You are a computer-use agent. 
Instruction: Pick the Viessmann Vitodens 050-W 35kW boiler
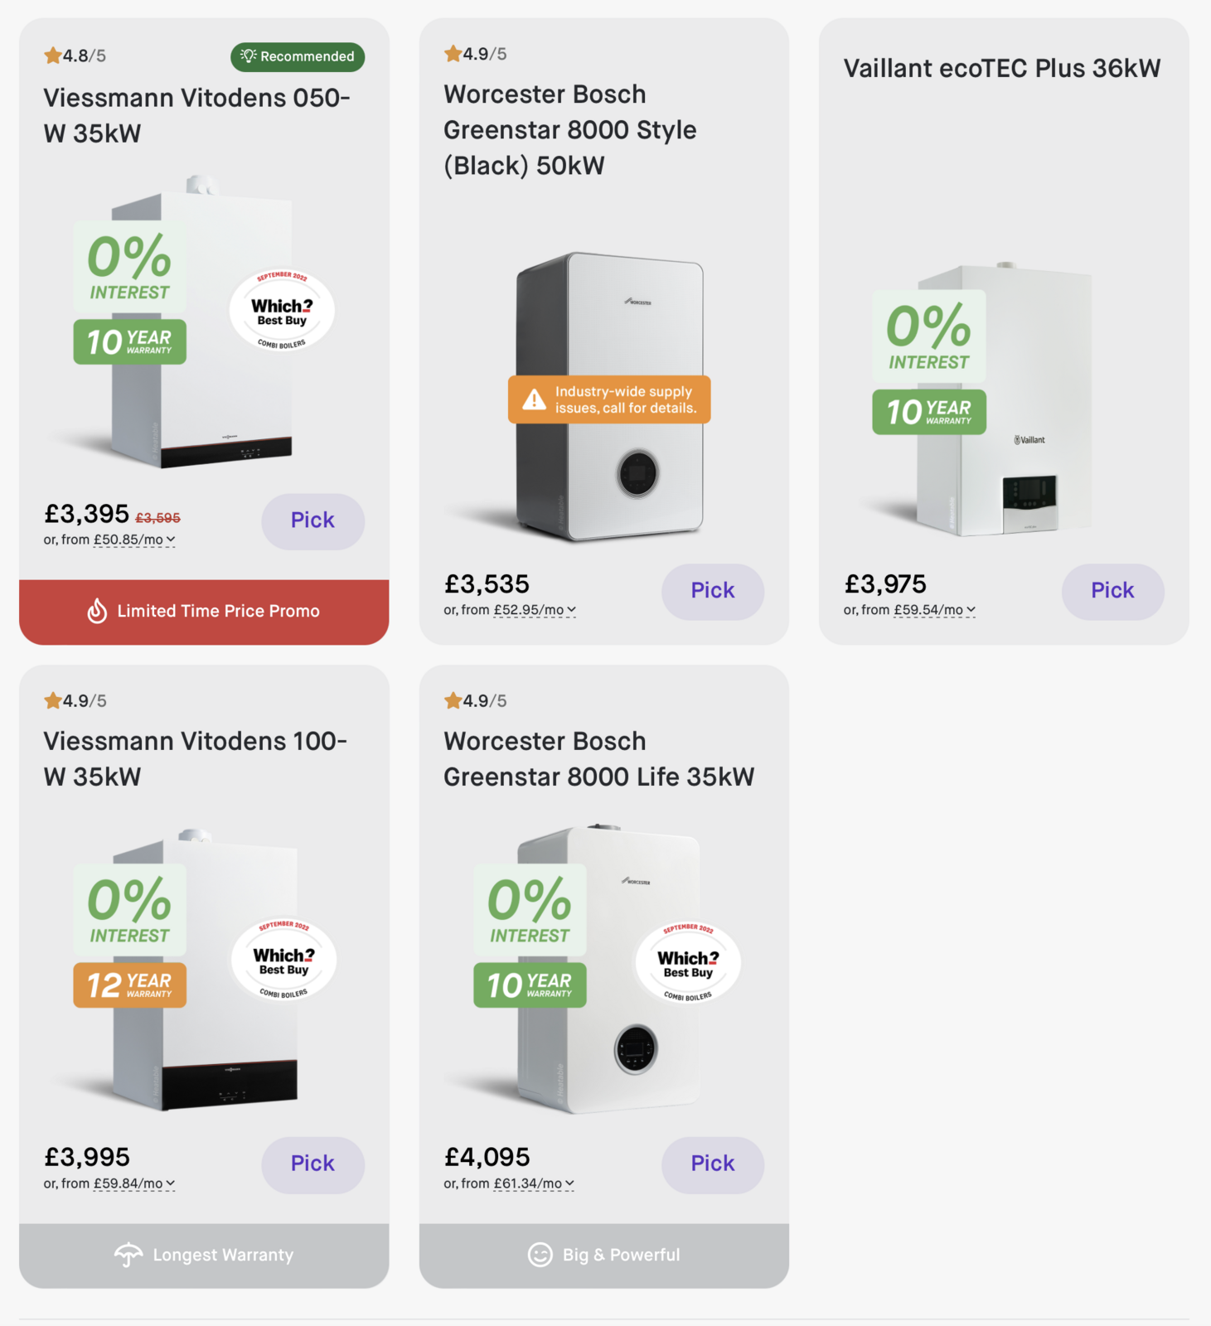pyautogui.click(x=312, y=520)
